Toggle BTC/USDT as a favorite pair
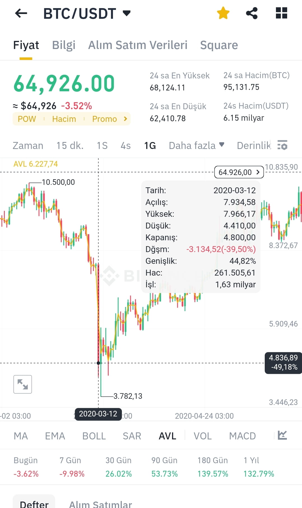Screen dimensions: 302x508 (223, 13)
